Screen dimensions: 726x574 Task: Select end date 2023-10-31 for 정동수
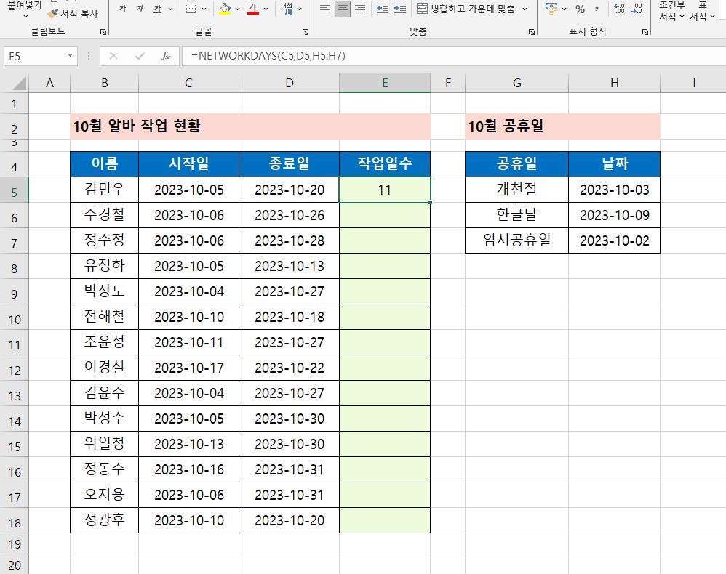pos(290,469)
